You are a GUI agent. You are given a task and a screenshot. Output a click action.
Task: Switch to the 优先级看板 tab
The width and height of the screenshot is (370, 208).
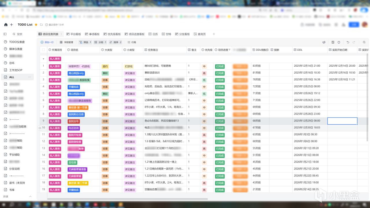(112, 34)
